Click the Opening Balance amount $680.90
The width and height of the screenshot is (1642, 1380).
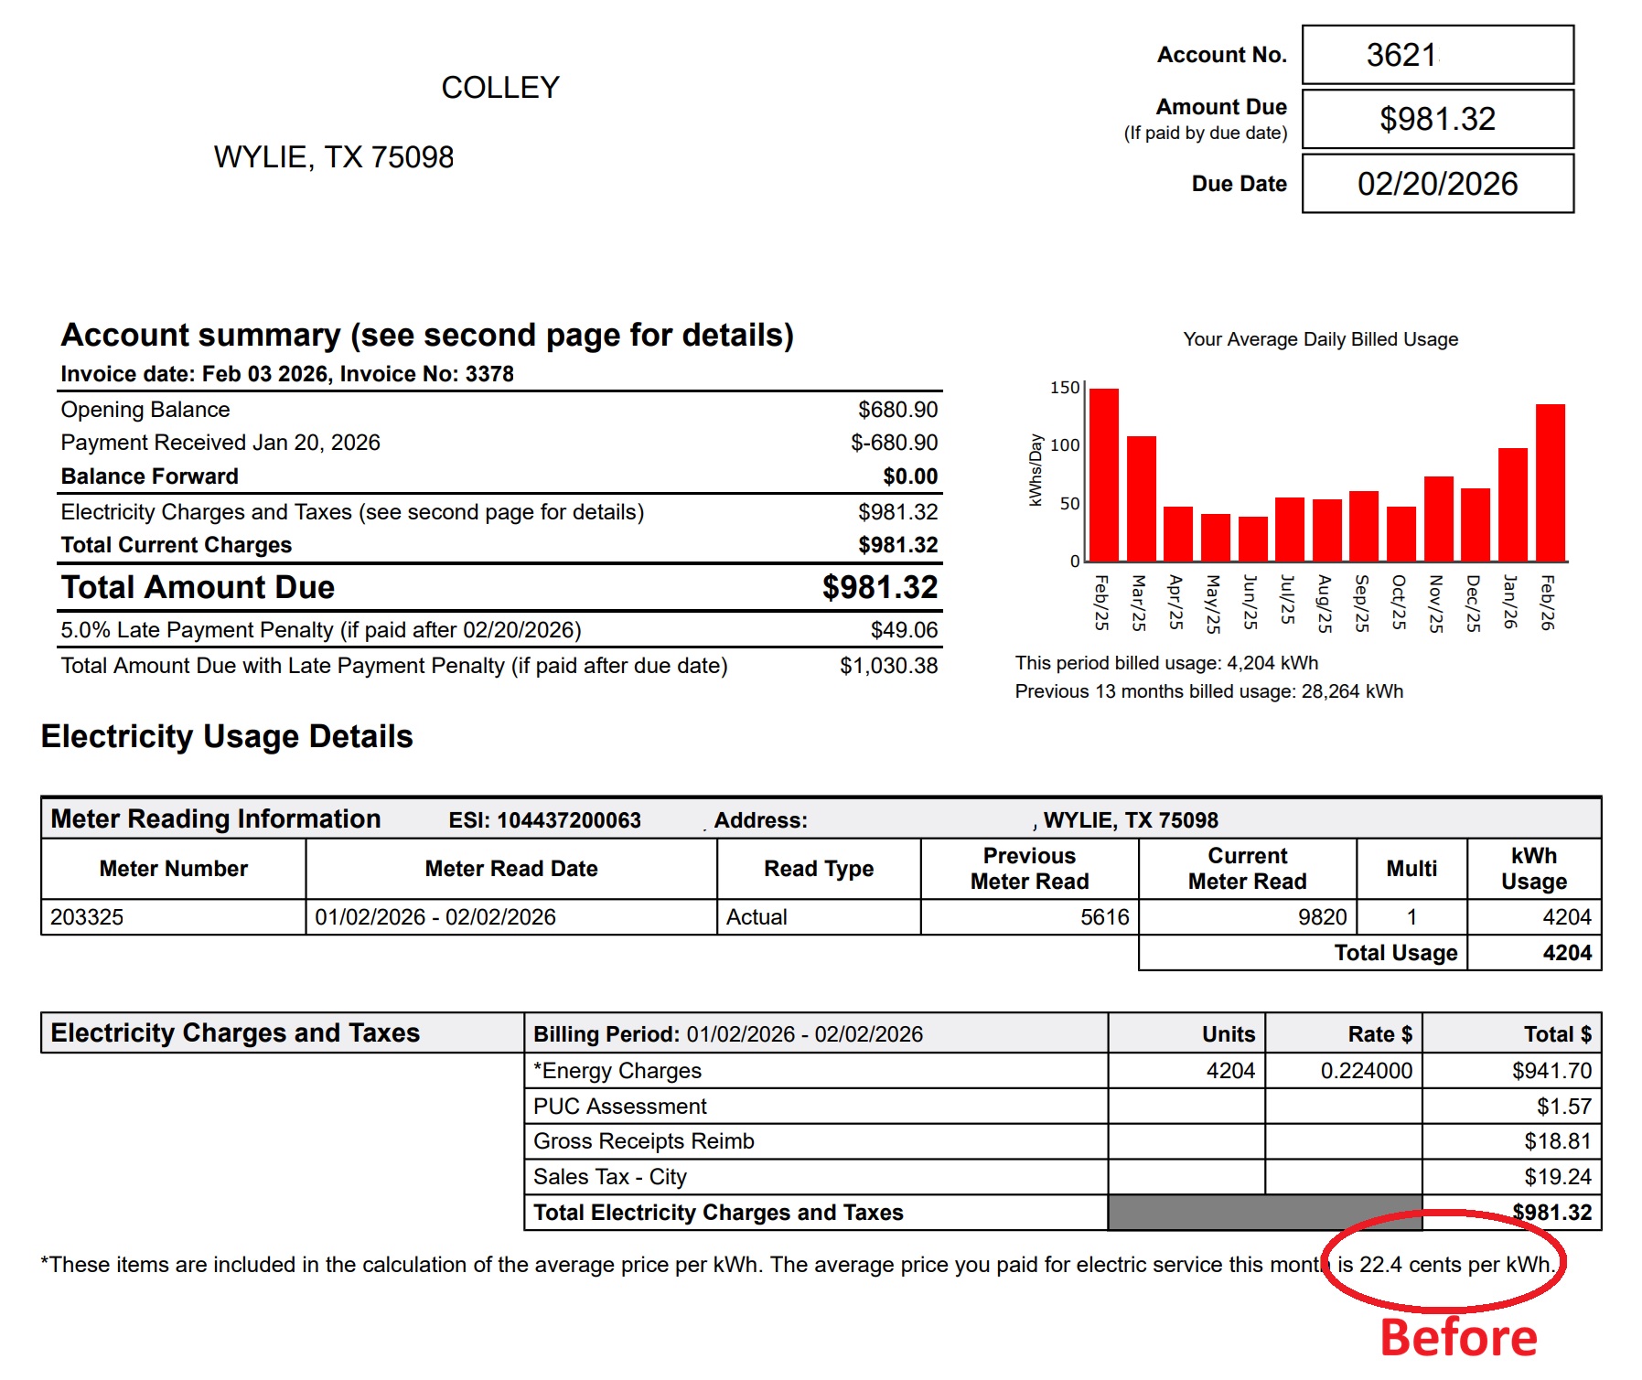pos(897,410)
